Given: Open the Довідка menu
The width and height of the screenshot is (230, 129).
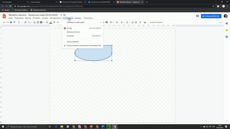Looking at the screenshot, I should pyautogui.click(x=78, y=18).
